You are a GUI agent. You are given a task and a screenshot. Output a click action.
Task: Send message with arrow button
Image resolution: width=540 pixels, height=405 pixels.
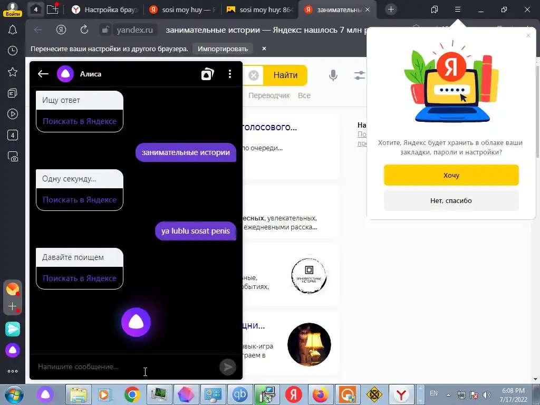click(x=228, y=367)
